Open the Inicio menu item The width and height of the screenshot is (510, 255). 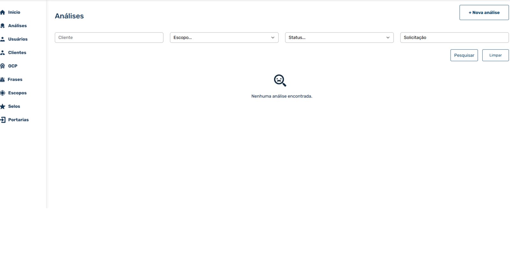(14, 12)
